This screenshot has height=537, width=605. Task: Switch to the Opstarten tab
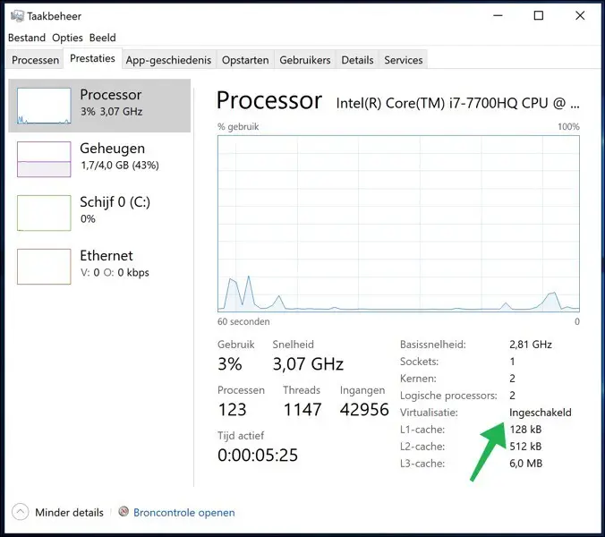(245, 60)
